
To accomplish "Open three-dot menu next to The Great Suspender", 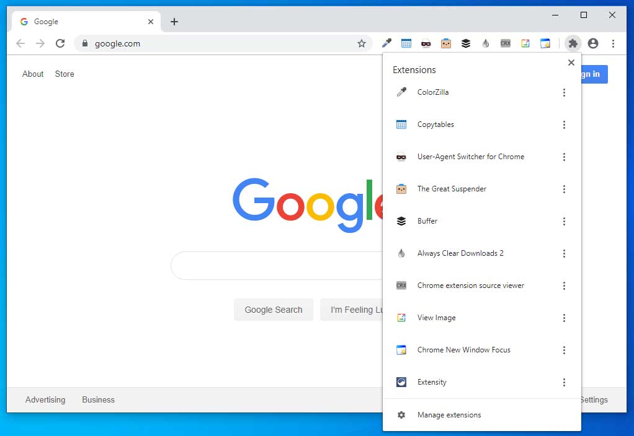I will point(565,189).
